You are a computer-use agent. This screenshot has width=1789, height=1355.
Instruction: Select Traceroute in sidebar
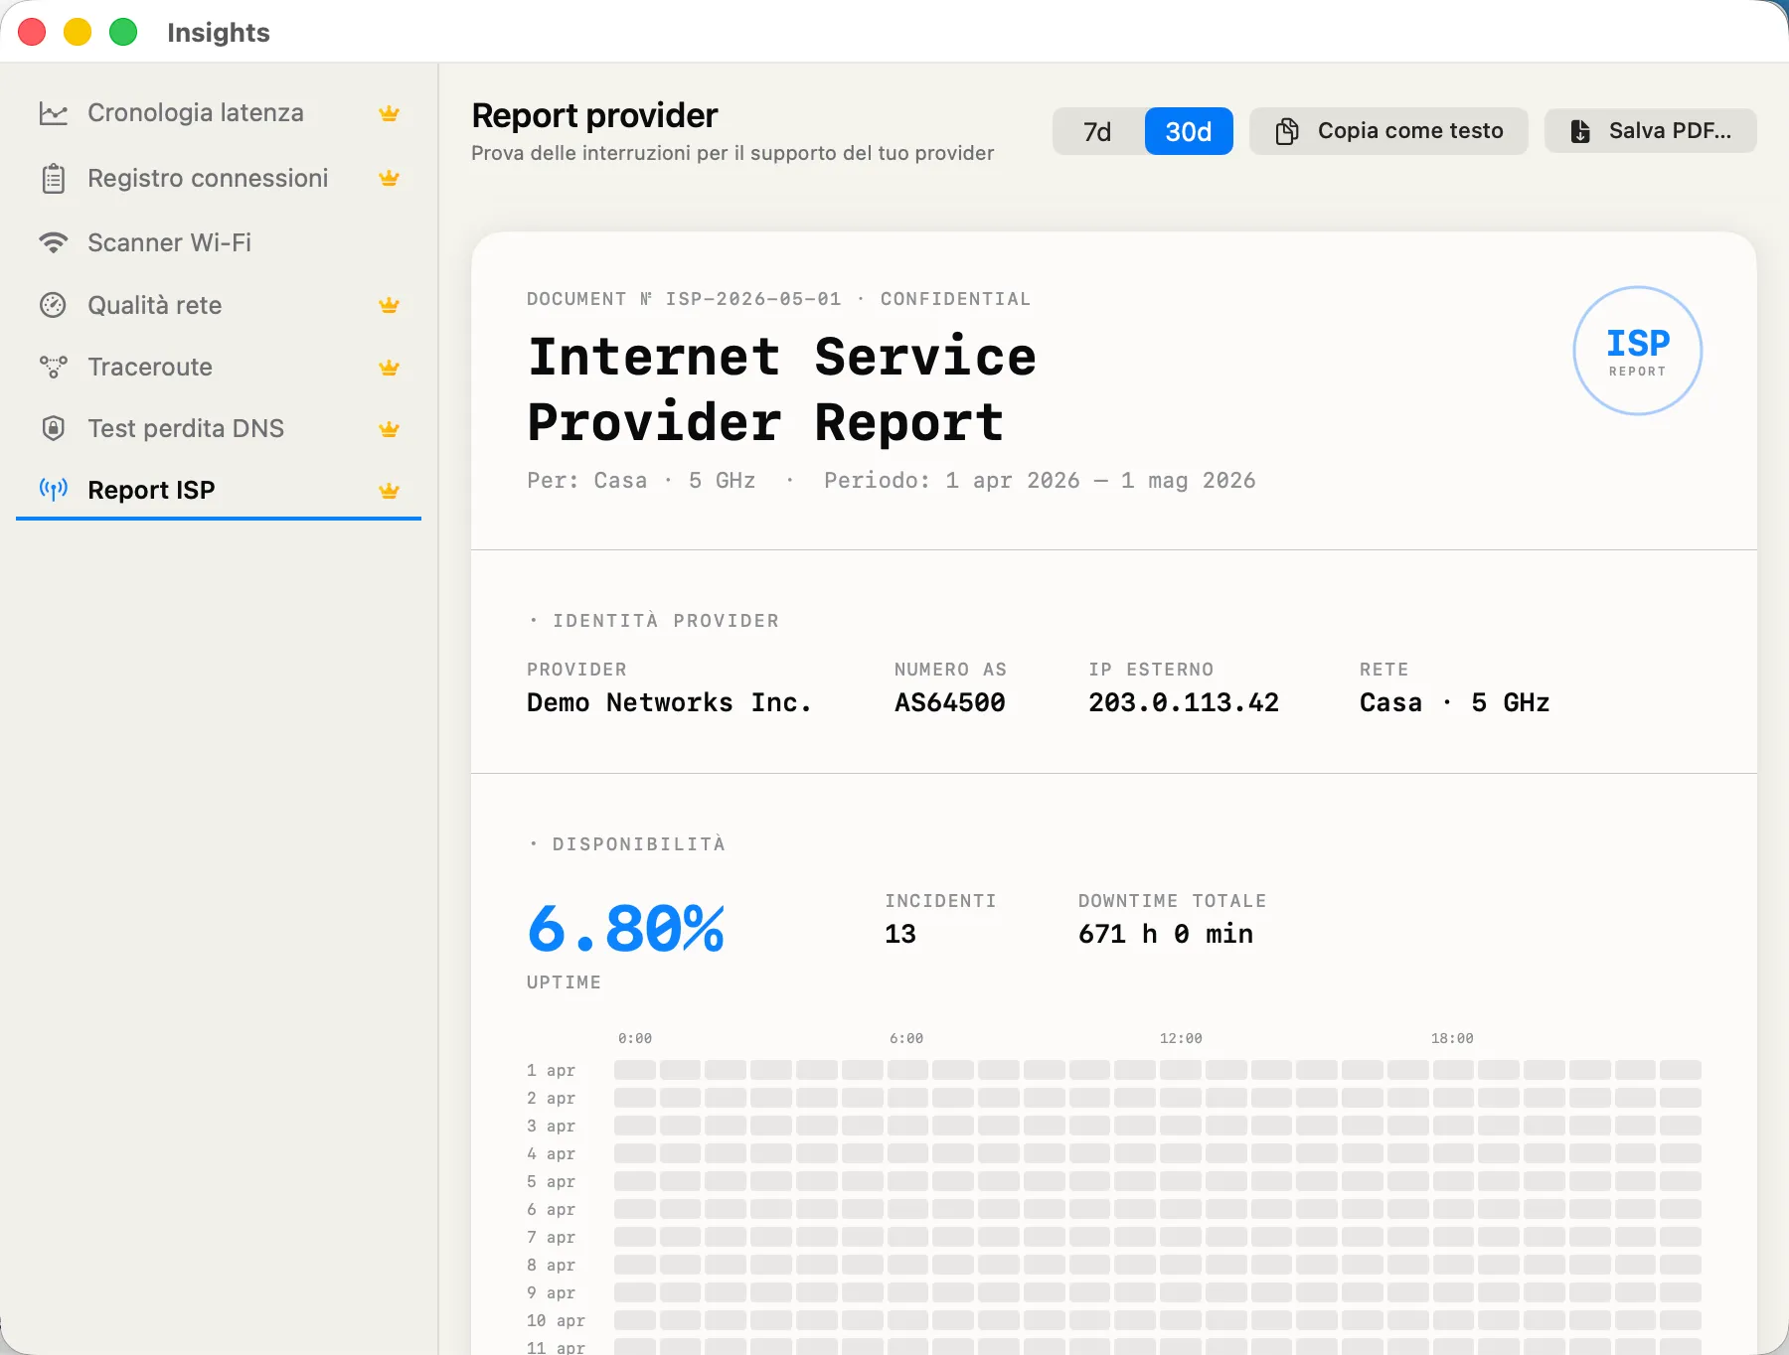point(219,367)
